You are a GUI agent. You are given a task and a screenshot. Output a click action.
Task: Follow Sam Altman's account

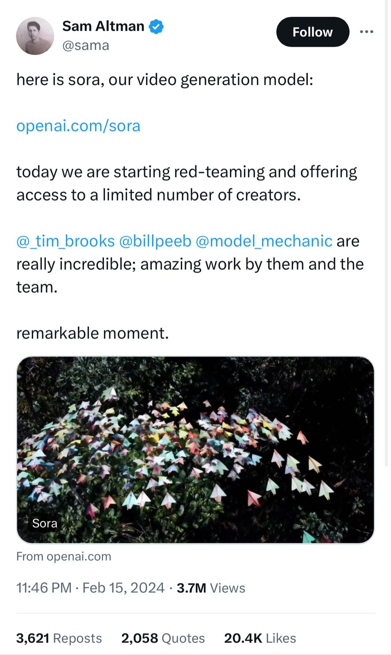pyautogui.click(x=313, y=32)
